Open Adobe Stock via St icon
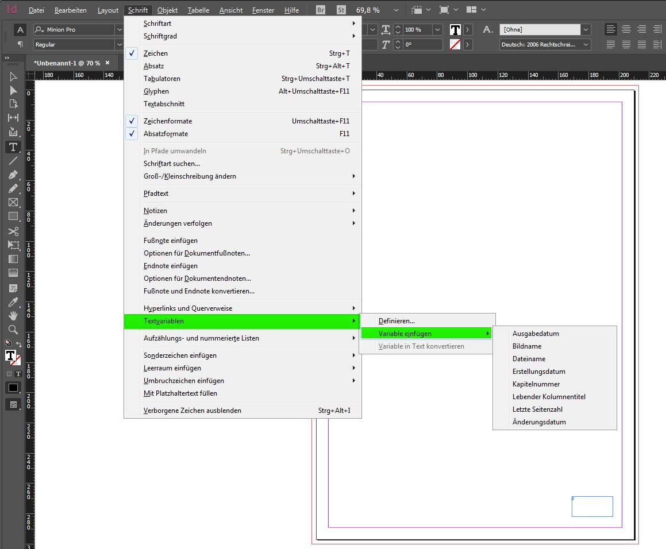The image size is (666, 549). (x=341, y=10)
